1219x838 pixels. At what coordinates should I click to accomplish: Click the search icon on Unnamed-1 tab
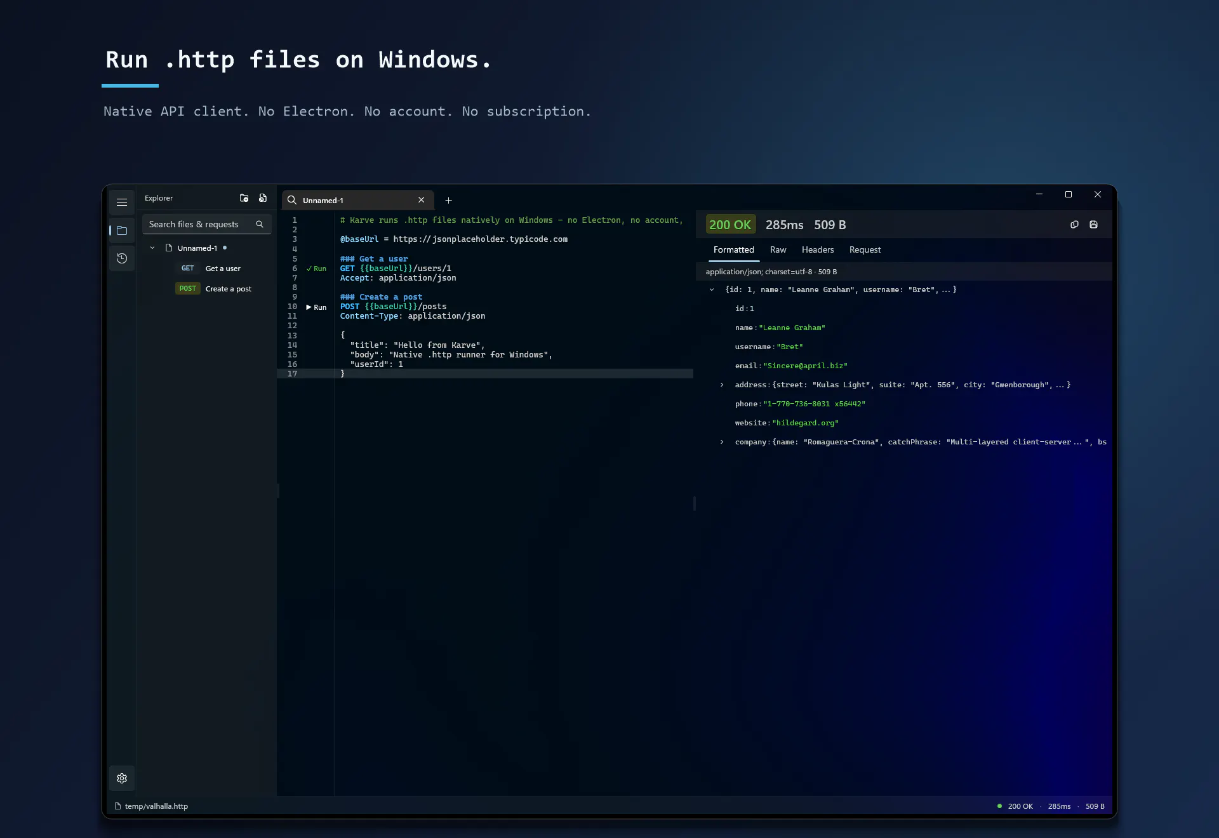pos(292,200)
